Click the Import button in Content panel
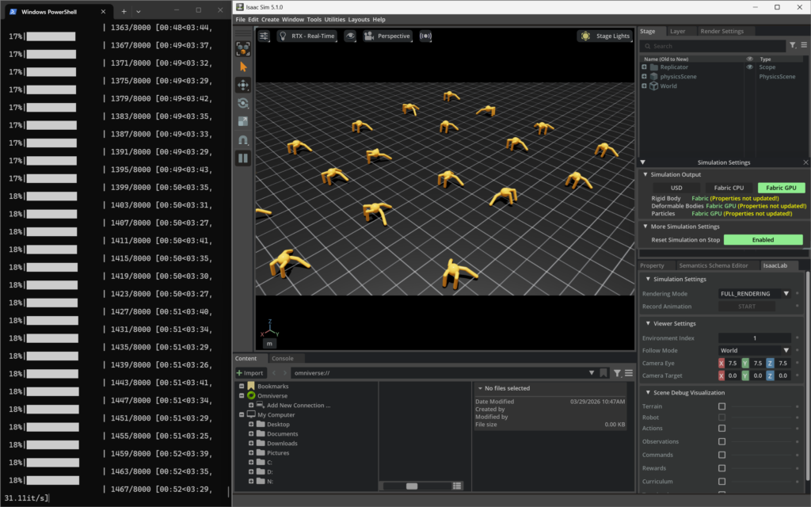This screenshot has height=507, width=811. coord(249,373)
